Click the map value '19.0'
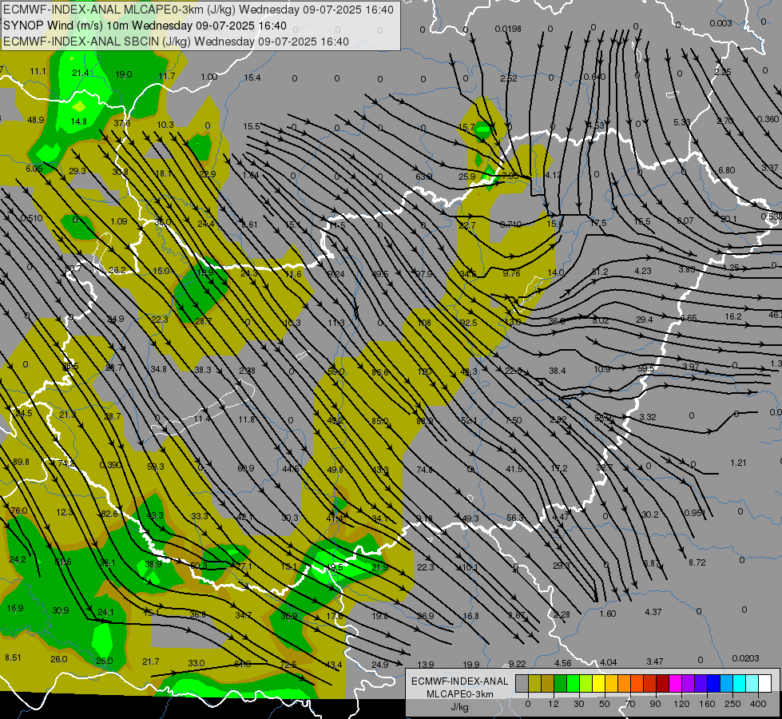The image size is (782, 719). click(123, 74)
